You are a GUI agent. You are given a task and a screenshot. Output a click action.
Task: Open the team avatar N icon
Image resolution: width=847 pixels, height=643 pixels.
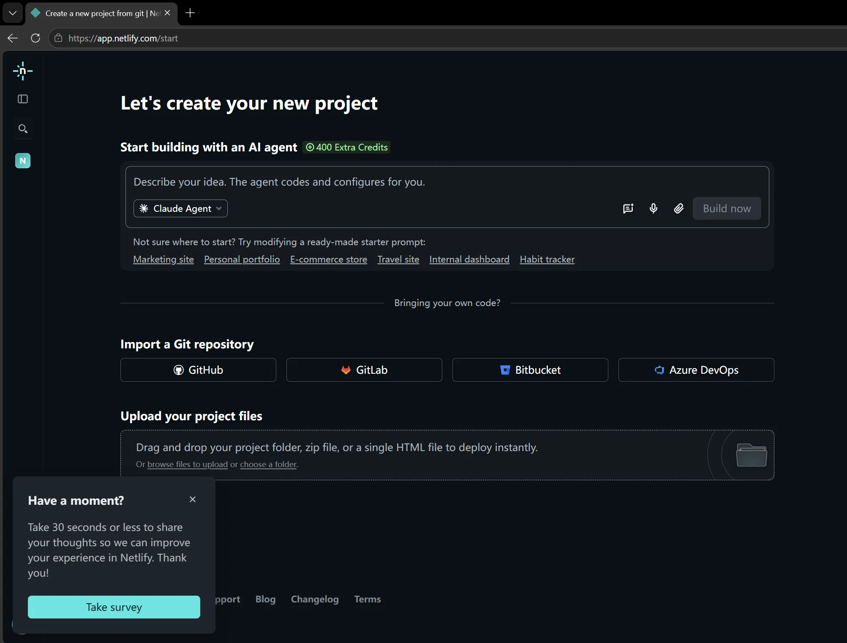23,161
